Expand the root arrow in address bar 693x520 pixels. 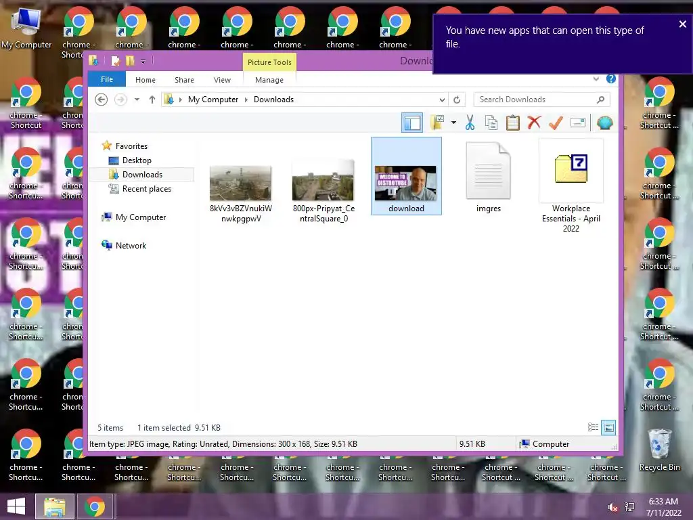(x=180, y=100)
